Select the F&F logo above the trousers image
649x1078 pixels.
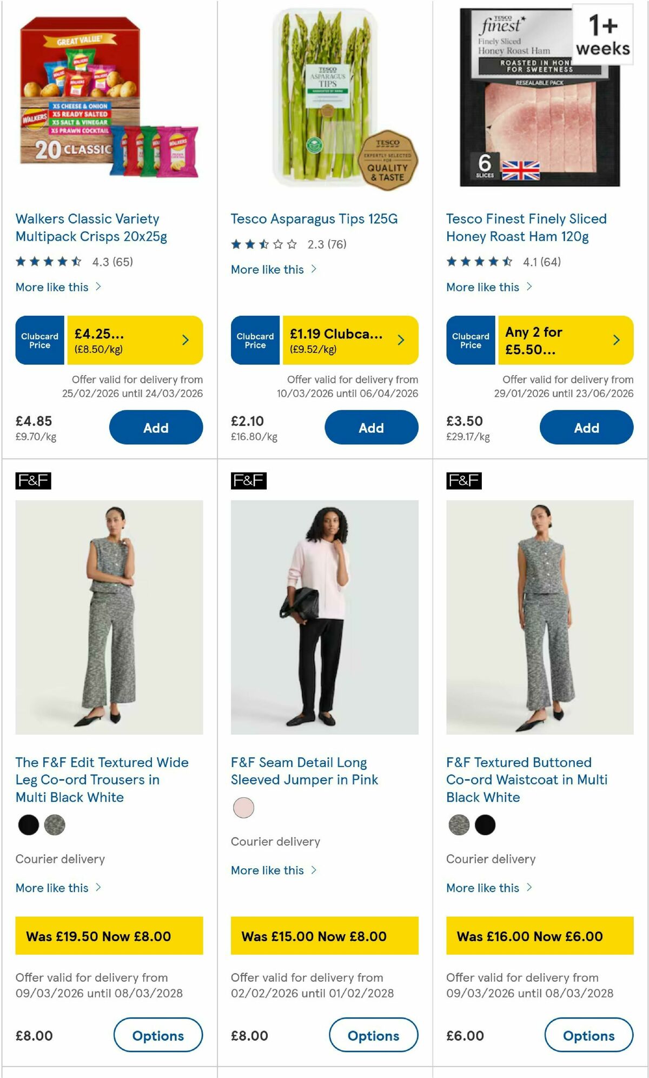coord(32,480)
